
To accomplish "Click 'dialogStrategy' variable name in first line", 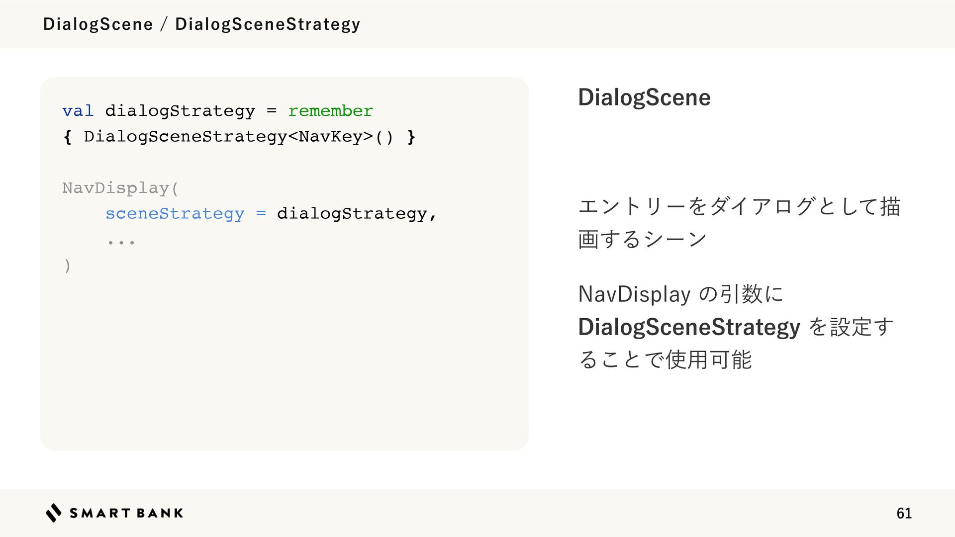I will click(180, 110).
